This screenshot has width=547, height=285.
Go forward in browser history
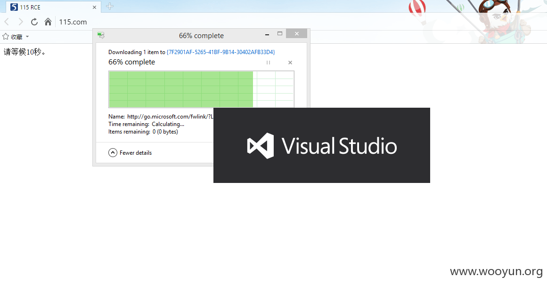pyautogui.click(x=21, y=22)
